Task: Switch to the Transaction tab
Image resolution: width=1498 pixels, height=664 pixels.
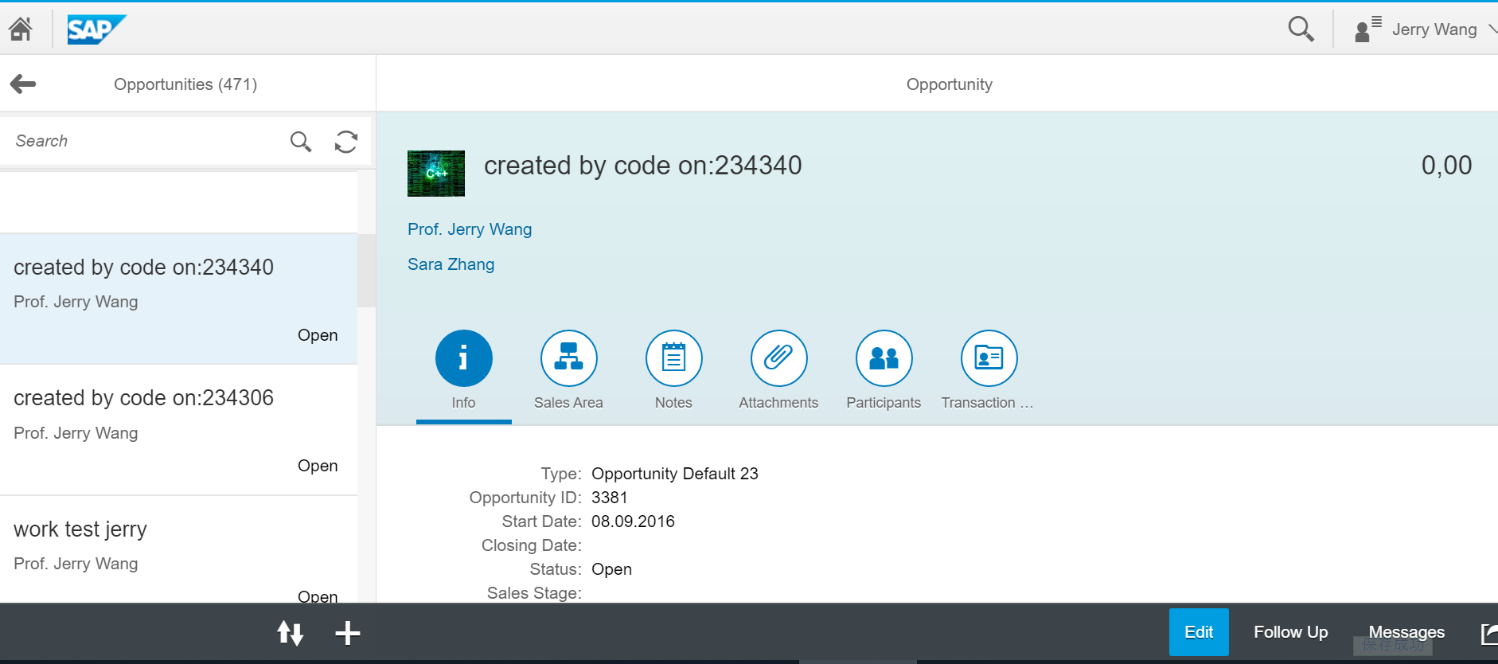Action: 989,370
